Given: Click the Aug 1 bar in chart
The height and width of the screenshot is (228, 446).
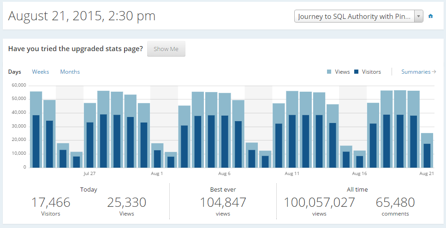Looking at the screenshot, I should coord(157,157).
